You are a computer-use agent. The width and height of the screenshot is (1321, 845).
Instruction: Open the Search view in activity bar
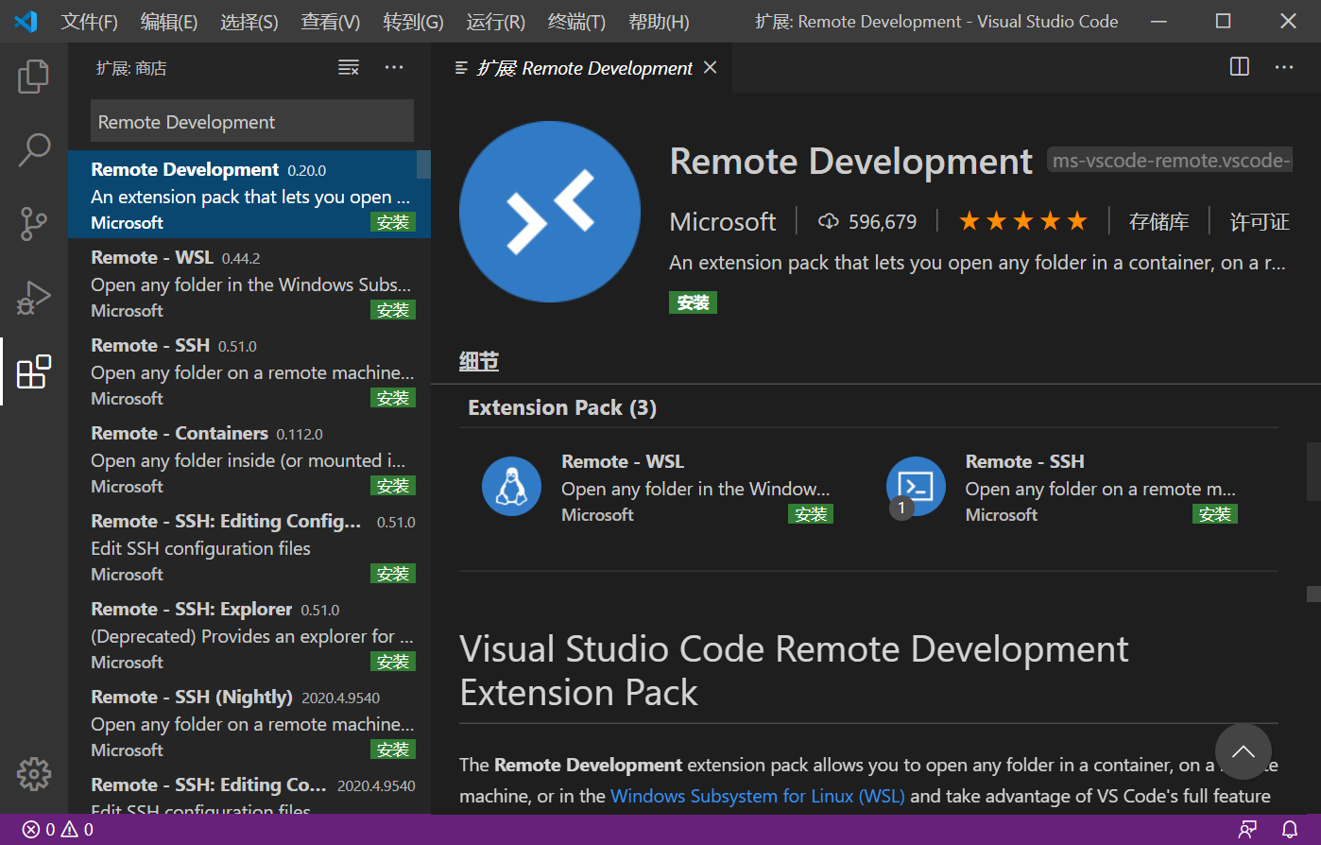point(33,150)
